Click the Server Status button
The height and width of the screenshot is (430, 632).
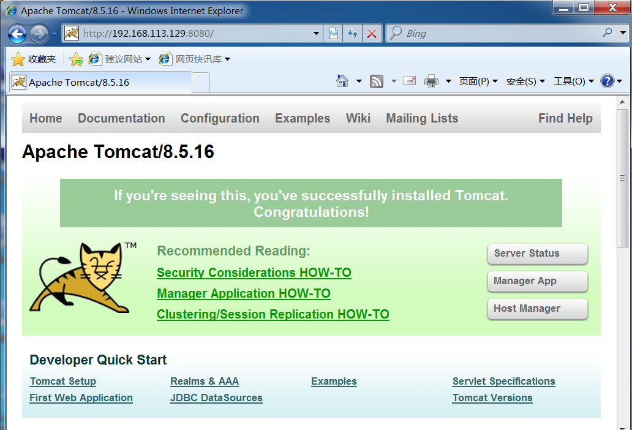tap(537, 254)
